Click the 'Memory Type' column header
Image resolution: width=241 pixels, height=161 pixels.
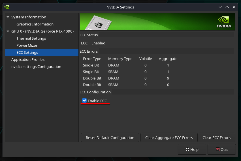pyautogui.click(x=120, y=59)
